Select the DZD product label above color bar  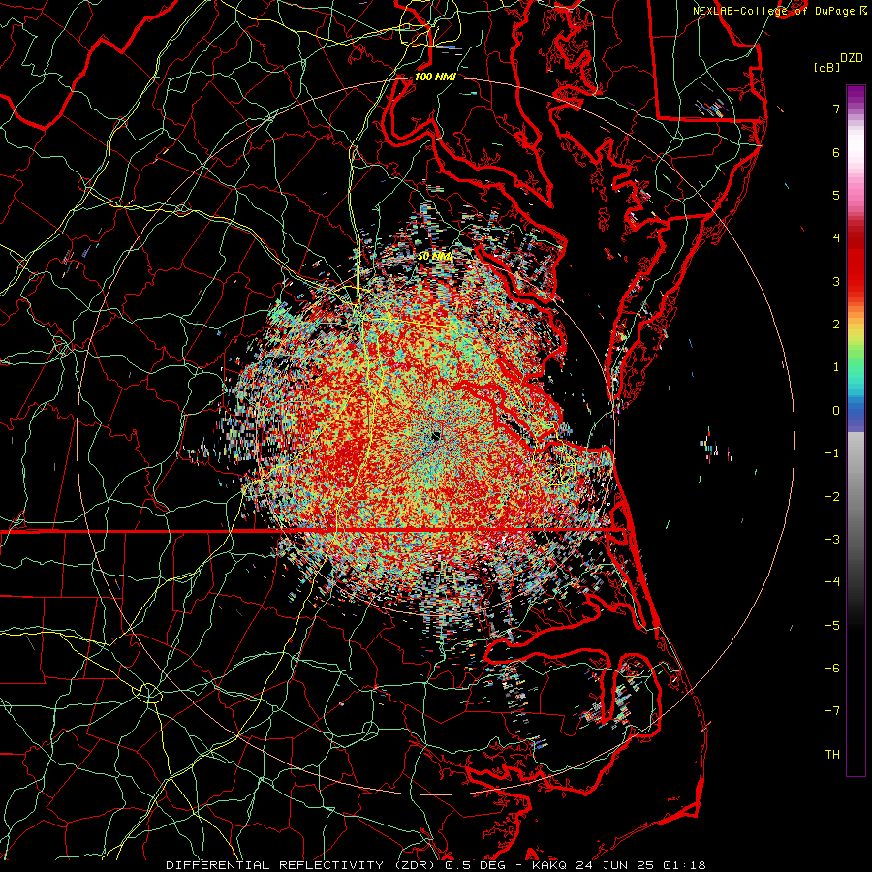(851, 58)
